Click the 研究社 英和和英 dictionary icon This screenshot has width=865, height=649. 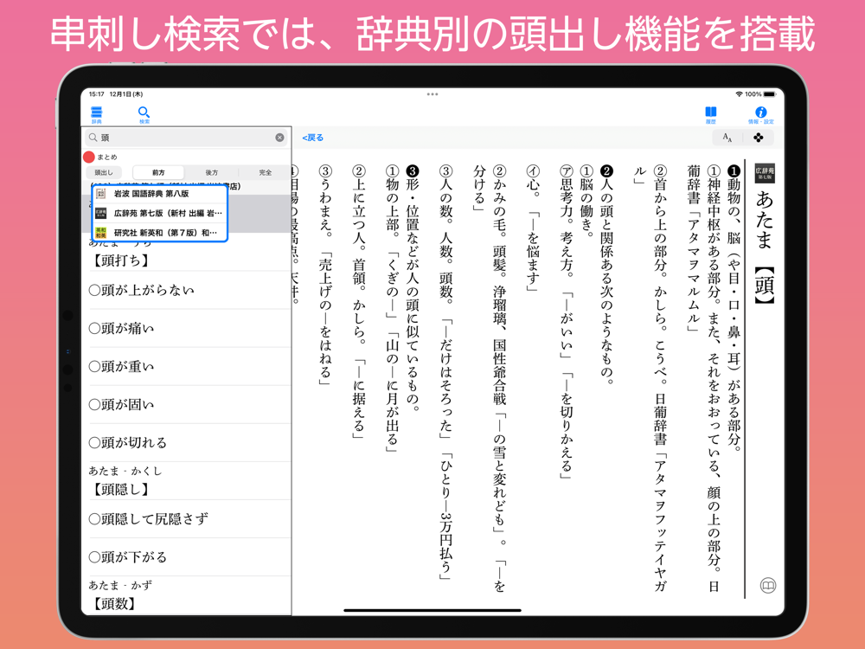(x=101, y=232)
